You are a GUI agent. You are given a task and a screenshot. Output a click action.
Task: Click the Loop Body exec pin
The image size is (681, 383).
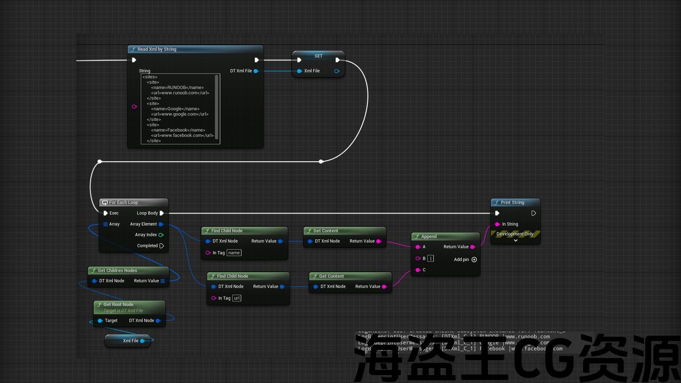coord(162,213)
